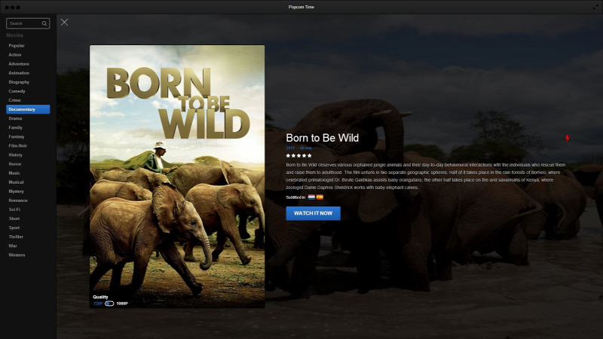This screenshot has height=339, width=603.
Task: Open the Sci-Fi category
Action: (14, 209)
